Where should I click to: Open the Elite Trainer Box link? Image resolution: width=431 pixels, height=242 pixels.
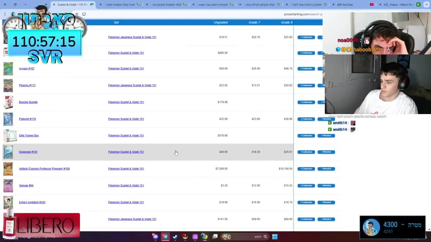coord(29,135)
